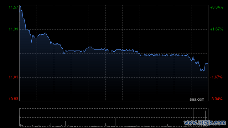Click the shaded area under the price line
The width and height of the screenshot is (228, 128).
[102, 75]
